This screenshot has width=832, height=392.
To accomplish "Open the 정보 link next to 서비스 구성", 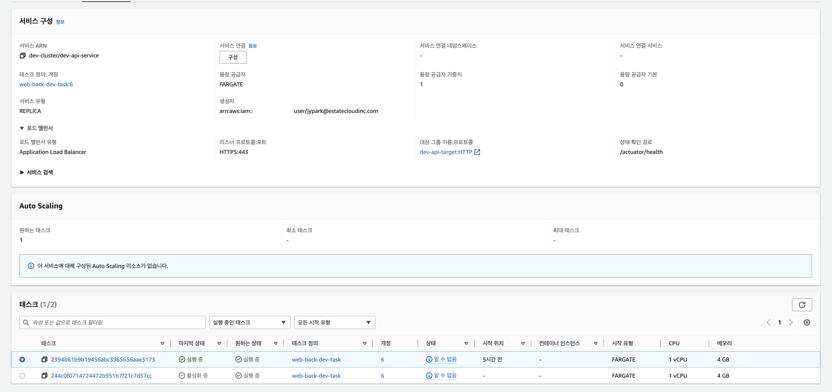I will tap(60, 22).
